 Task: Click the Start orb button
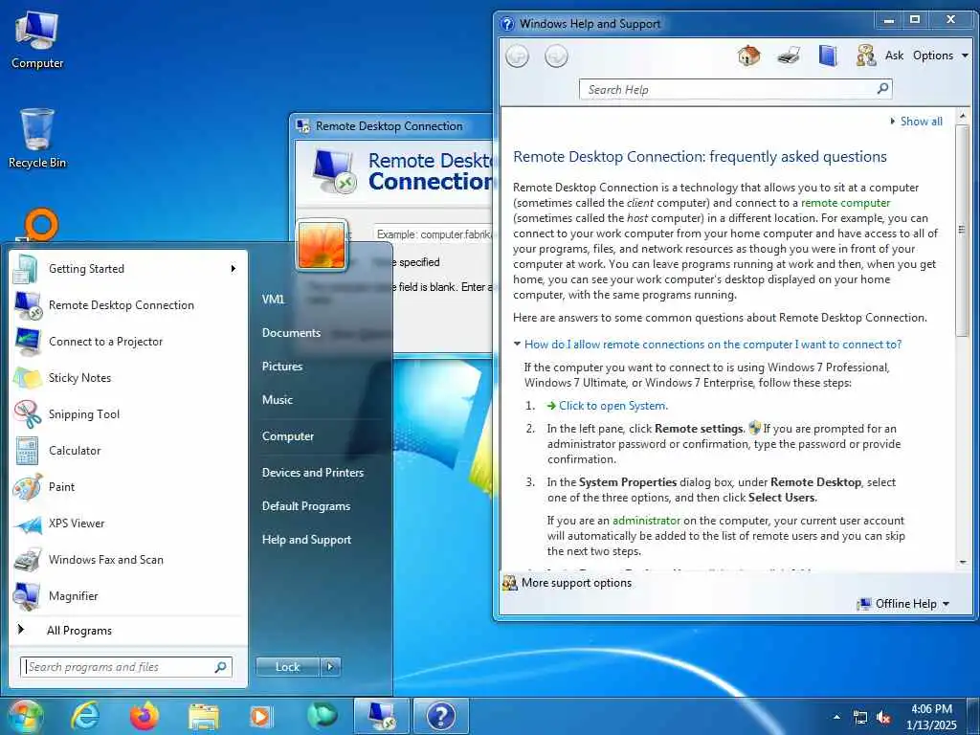pyautogui.click(x=24, y=717)
